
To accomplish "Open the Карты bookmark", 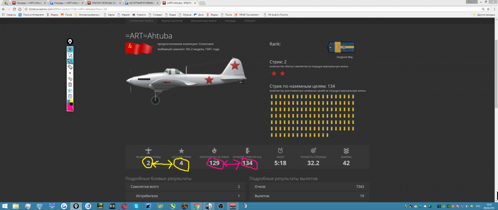I will coord(109,14).
